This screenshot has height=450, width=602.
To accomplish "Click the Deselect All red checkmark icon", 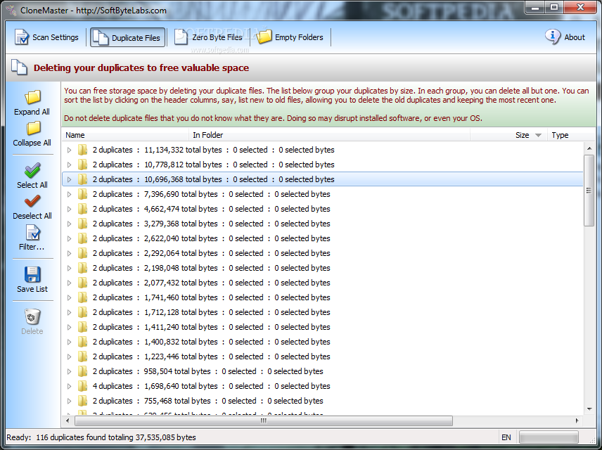I will (x=32, y=201).
